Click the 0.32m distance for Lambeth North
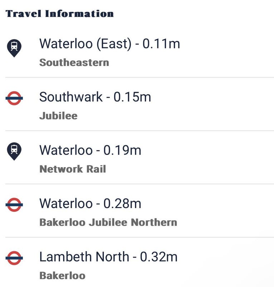274x287 pixels. coord(159,257)
